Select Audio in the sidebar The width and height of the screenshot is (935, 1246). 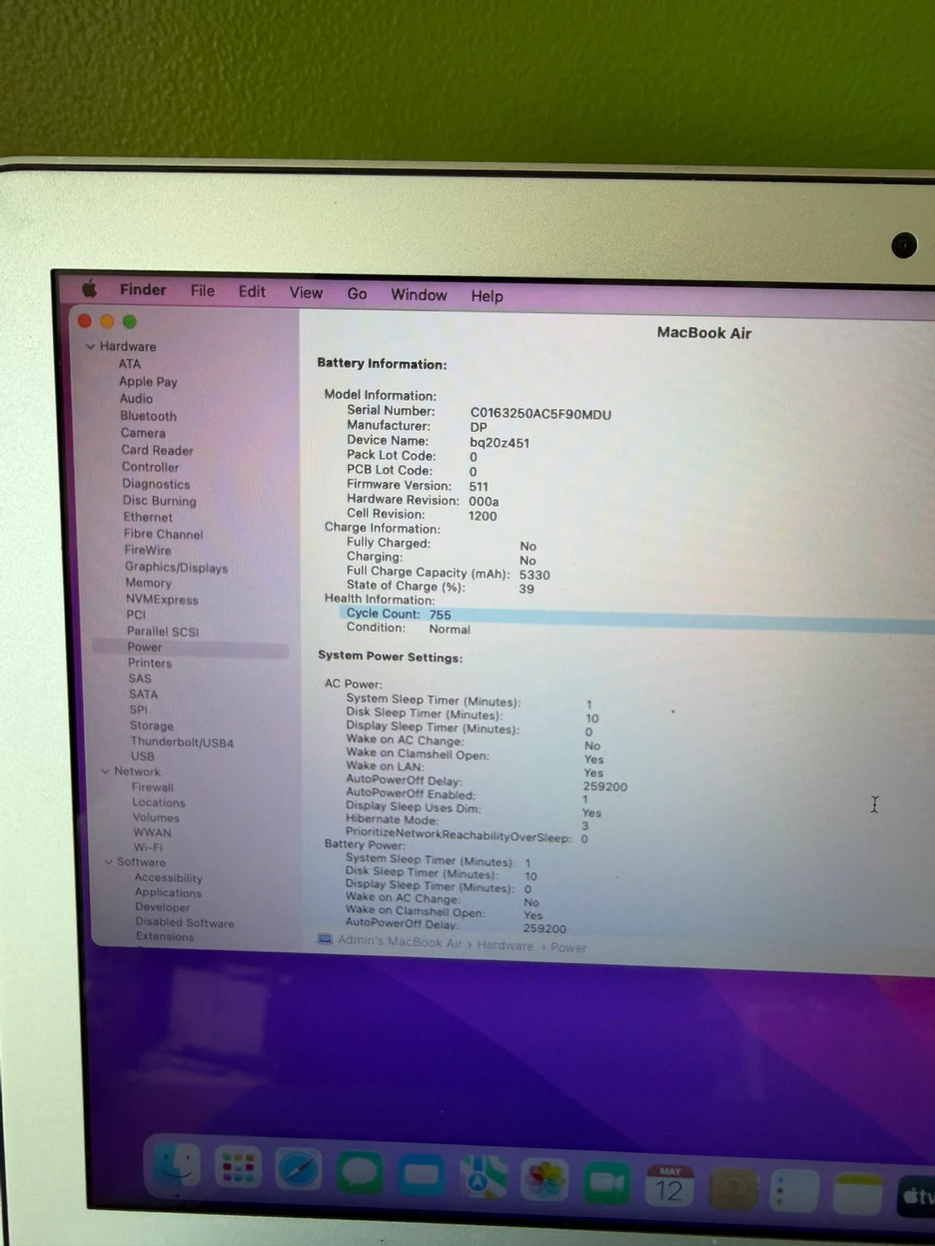point(136,399)
